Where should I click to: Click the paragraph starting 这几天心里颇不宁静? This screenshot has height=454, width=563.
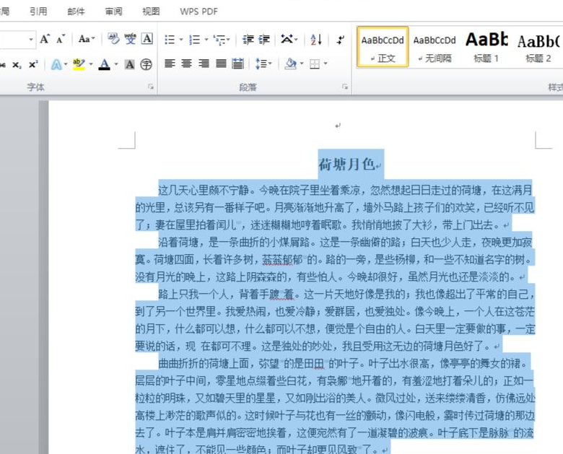(335, 207)
